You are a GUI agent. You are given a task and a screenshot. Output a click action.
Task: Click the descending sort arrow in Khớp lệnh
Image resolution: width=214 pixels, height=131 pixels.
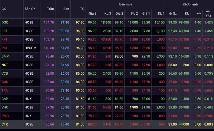pos(171,13)
